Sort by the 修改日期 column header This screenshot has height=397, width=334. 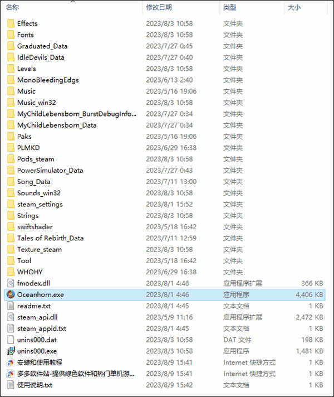tap(159, 7)
